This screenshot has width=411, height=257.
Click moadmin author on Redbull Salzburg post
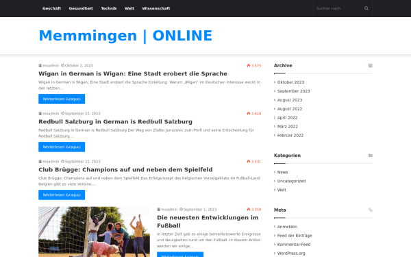click(51, 114)
